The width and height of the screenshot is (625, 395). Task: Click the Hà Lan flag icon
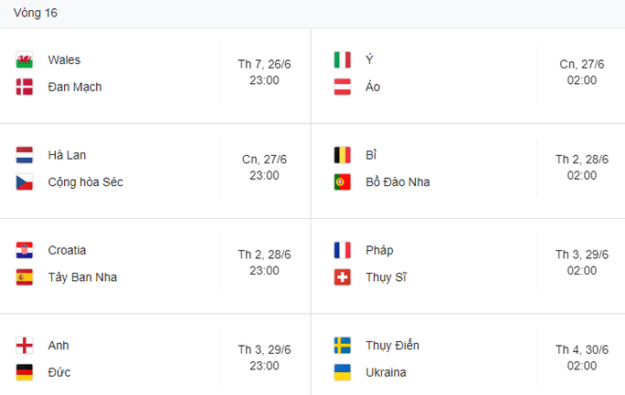coord(25,155)
